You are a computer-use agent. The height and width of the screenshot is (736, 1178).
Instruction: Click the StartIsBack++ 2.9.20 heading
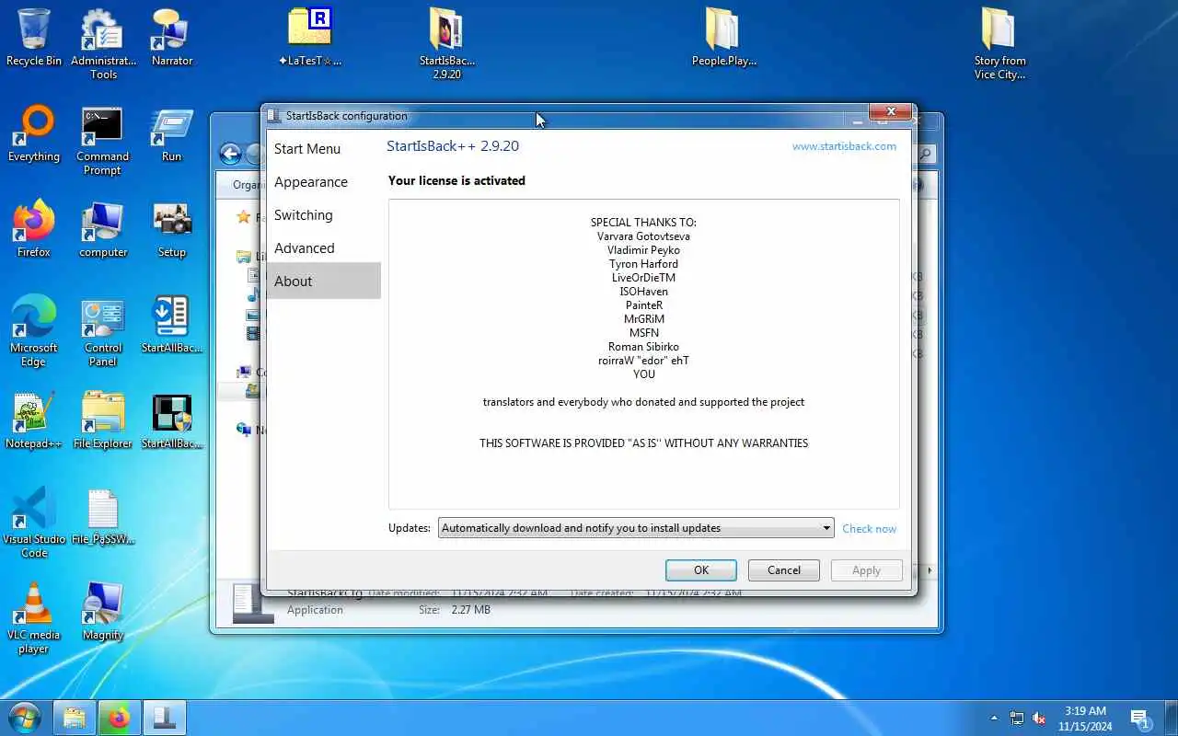(x=453, y=146)
